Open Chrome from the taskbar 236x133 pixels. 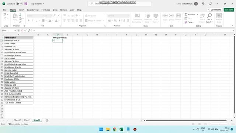[x=115, y=129]
